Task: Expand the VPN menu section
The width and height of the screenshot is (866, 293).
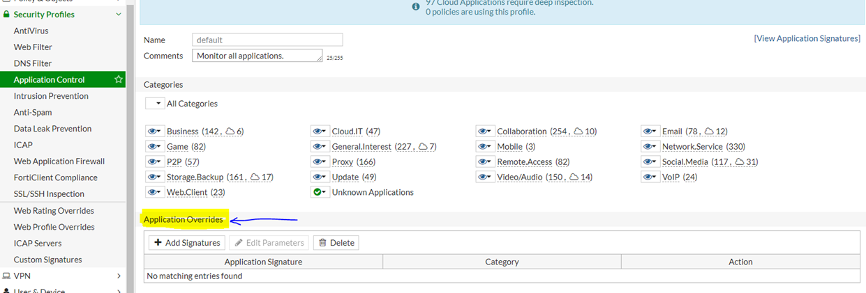Action: [x=118, y=276]
